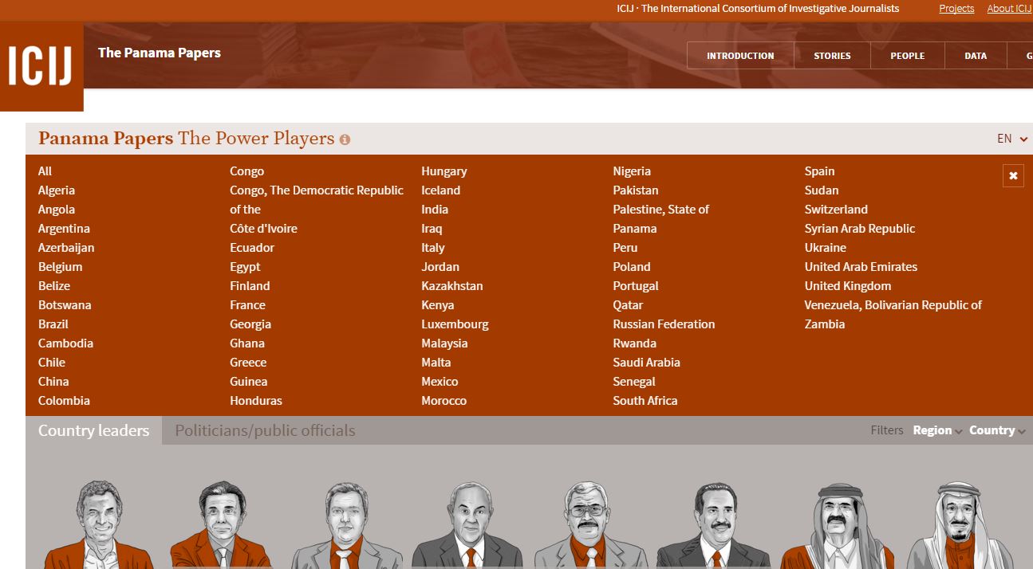Select United Arab Emirates
This screenshot has height=569, width=1033.
click(x=861, y=267)
